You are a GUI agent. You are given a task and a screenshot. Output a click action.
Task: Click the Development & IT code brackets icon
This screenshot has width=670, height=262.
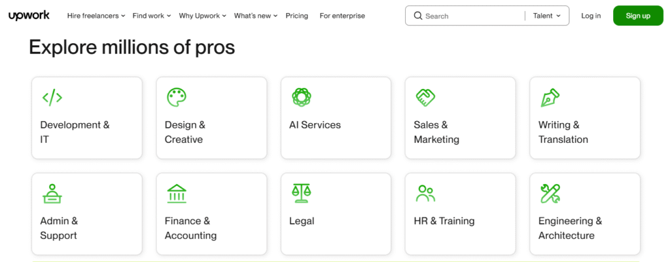[x=52, y=98]
